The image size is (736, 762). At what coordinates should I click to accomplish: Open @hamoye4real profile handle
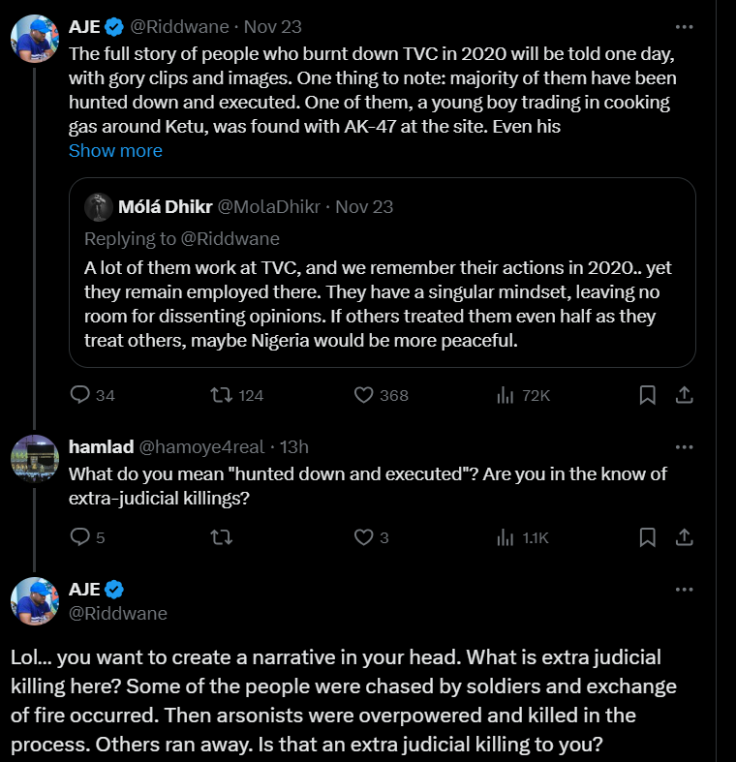pyautogui.click(x=201, y=447)
